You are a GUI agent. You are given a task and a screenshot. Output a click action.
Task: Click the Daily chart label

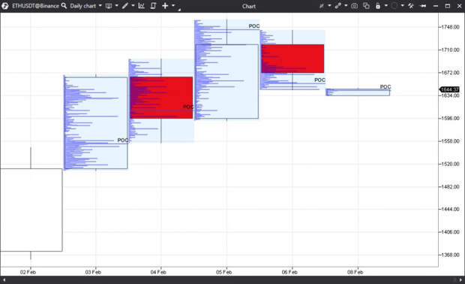point(83,6)
